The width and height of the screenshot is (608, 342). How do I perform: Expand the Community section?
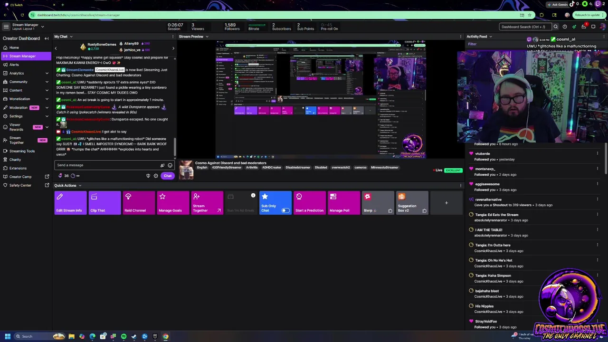47,82
